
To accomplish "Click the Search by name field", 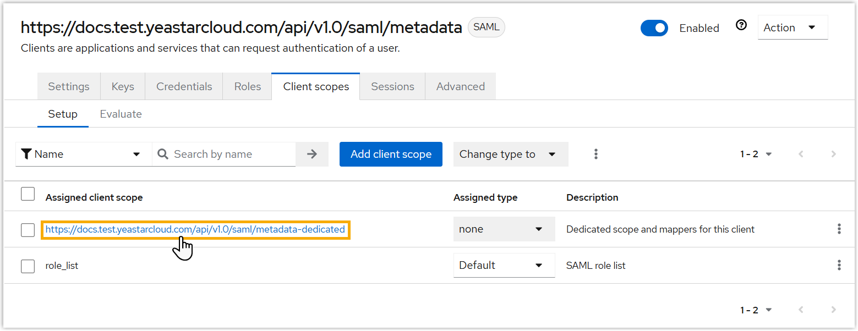I will tap(231, 154).
